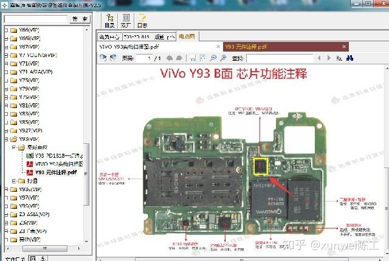Close the VIVO Y93 实物扫描图.pdf tab
Image resolution: width=389 pixels, height=261 pixels.
[218, 47]
